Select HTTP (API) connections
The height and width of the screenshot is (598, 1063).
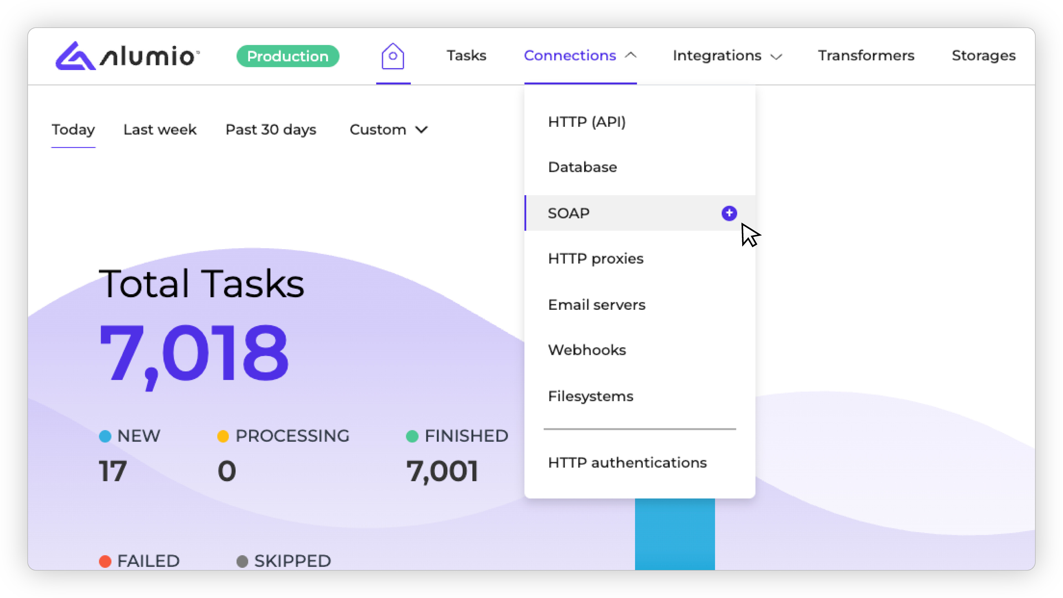586,122
